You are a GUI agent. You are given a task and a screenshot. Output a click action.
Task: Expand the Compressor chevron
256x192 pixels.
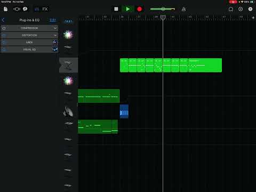pos(55,28)
